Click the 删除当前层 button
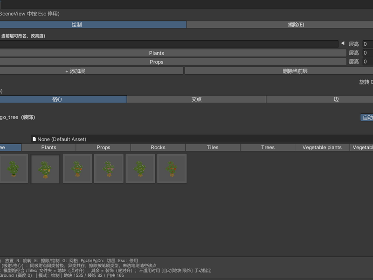The width and height of the screenshot is (373, 280). (x=279, y=71)
